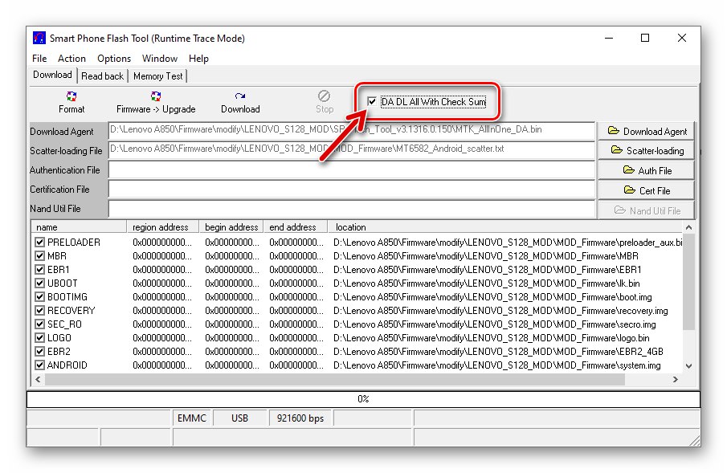The height and width of the screenshot is (473, 727).
Task: Click the region address column header
Action: tap(163, 227)
